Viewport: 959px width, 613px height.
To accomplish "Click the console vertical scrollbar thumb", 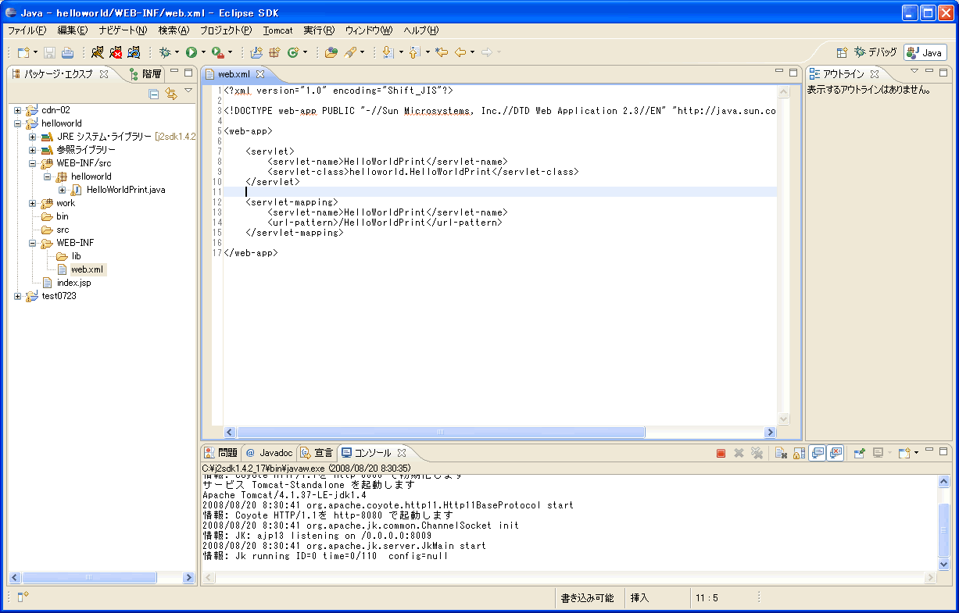I will click(944, 530).
